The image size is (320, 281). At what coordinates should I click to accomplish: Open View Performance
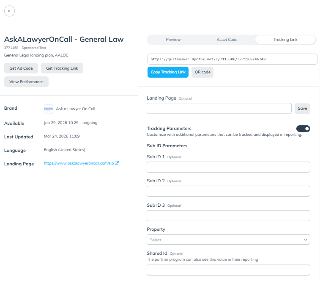click(x=26, y=82)
